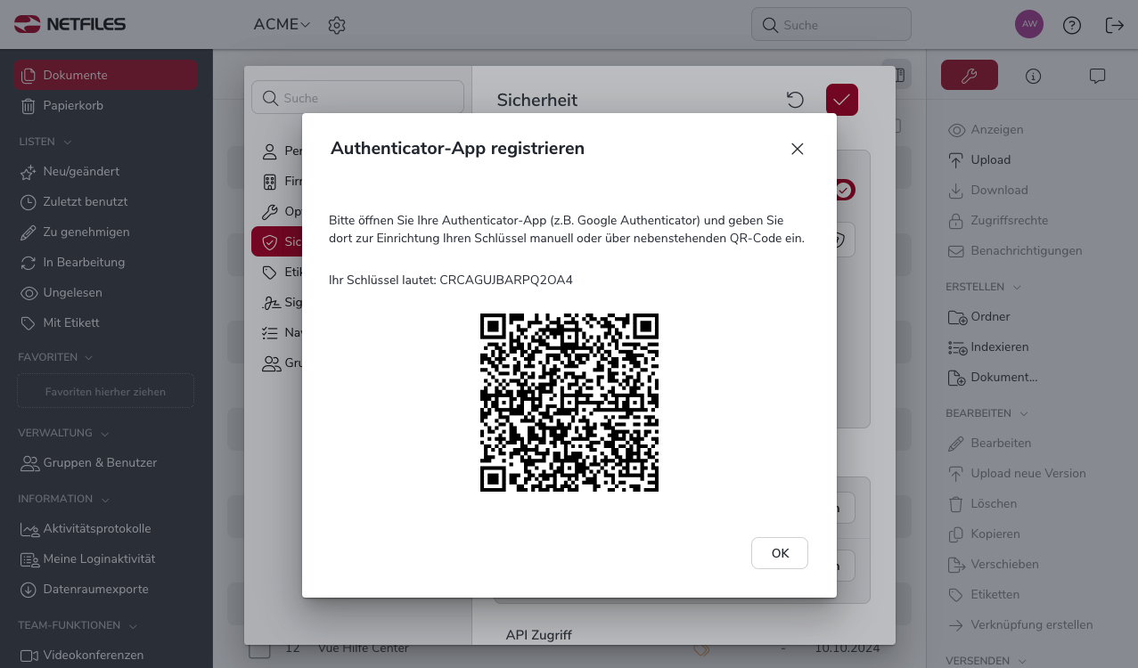Switch to the info panel tab

point(1033,76)
